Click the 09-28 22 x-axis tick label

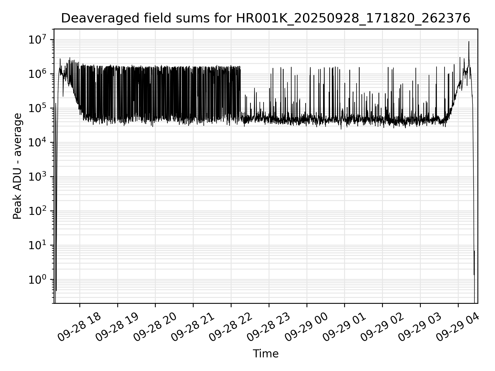(x=231, y=327)
